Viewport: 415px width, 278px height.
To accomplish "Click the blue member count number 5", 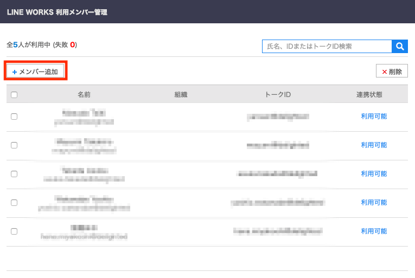I will 16,44.
